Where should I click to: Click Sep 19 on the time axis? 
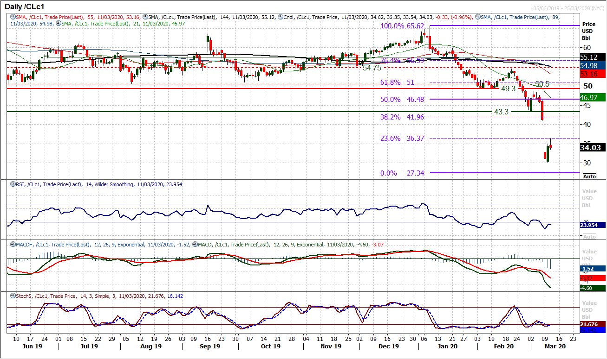pos(209,346)
